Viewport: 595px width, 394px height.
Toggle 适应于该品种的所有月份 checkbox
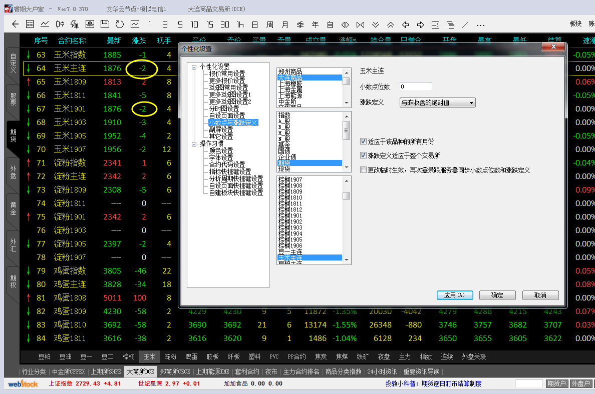coord(364,142)
